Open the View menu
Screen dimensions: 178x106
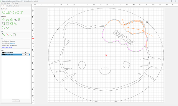[x=13, y=3]
